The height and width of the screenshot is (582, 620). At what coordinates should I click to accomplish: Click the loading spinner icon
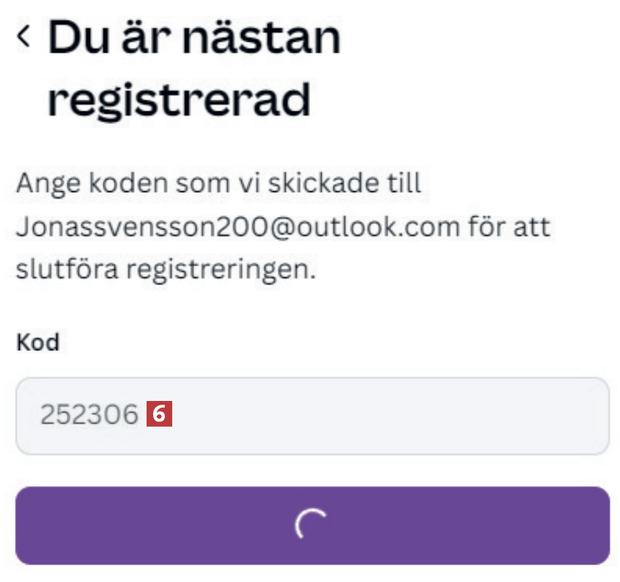coord(311,525)
